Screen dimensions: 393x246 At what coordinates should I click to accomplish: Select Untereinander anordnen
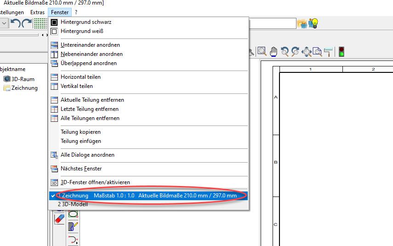coord(148,45)
